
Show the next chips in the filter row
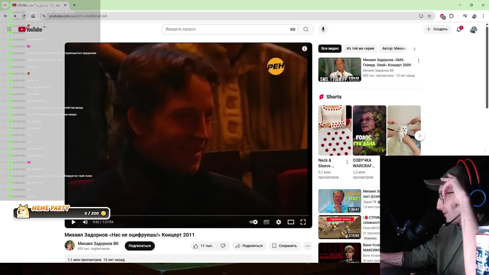[x=415, y=49]
